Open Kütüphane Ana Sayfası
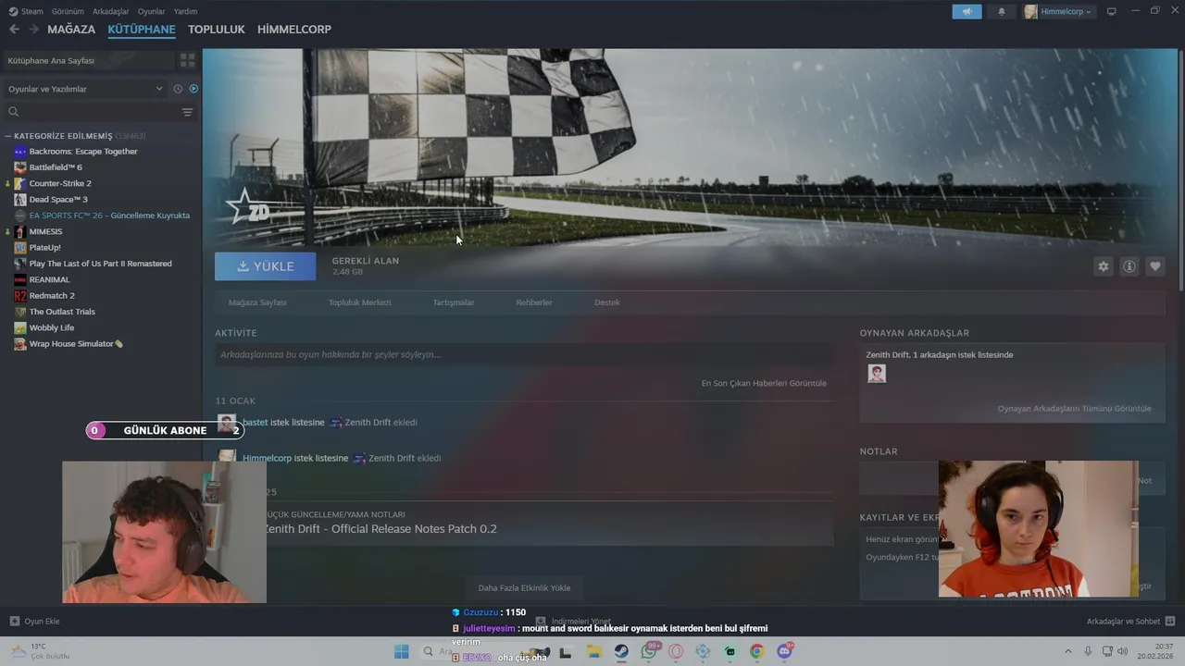This screenshot has width=1185, height=666. point(89,60)
